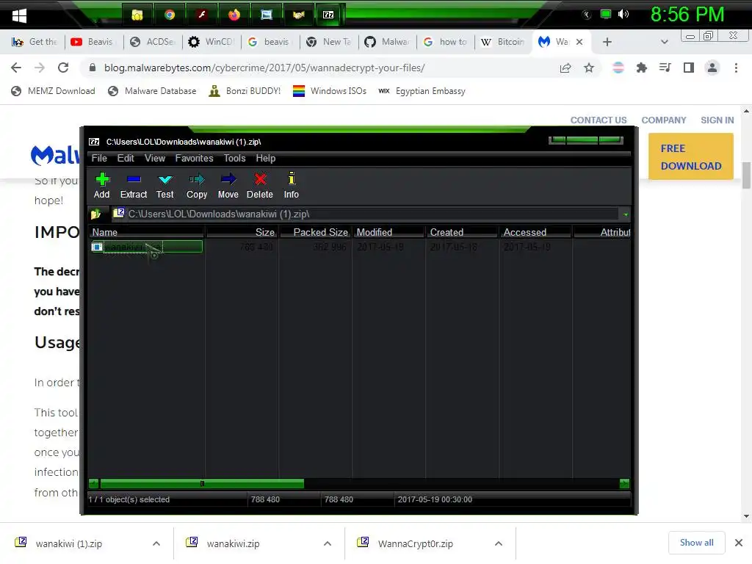
Task: Open the Bonzi BUDDY! bookmark
Action: 245,91
